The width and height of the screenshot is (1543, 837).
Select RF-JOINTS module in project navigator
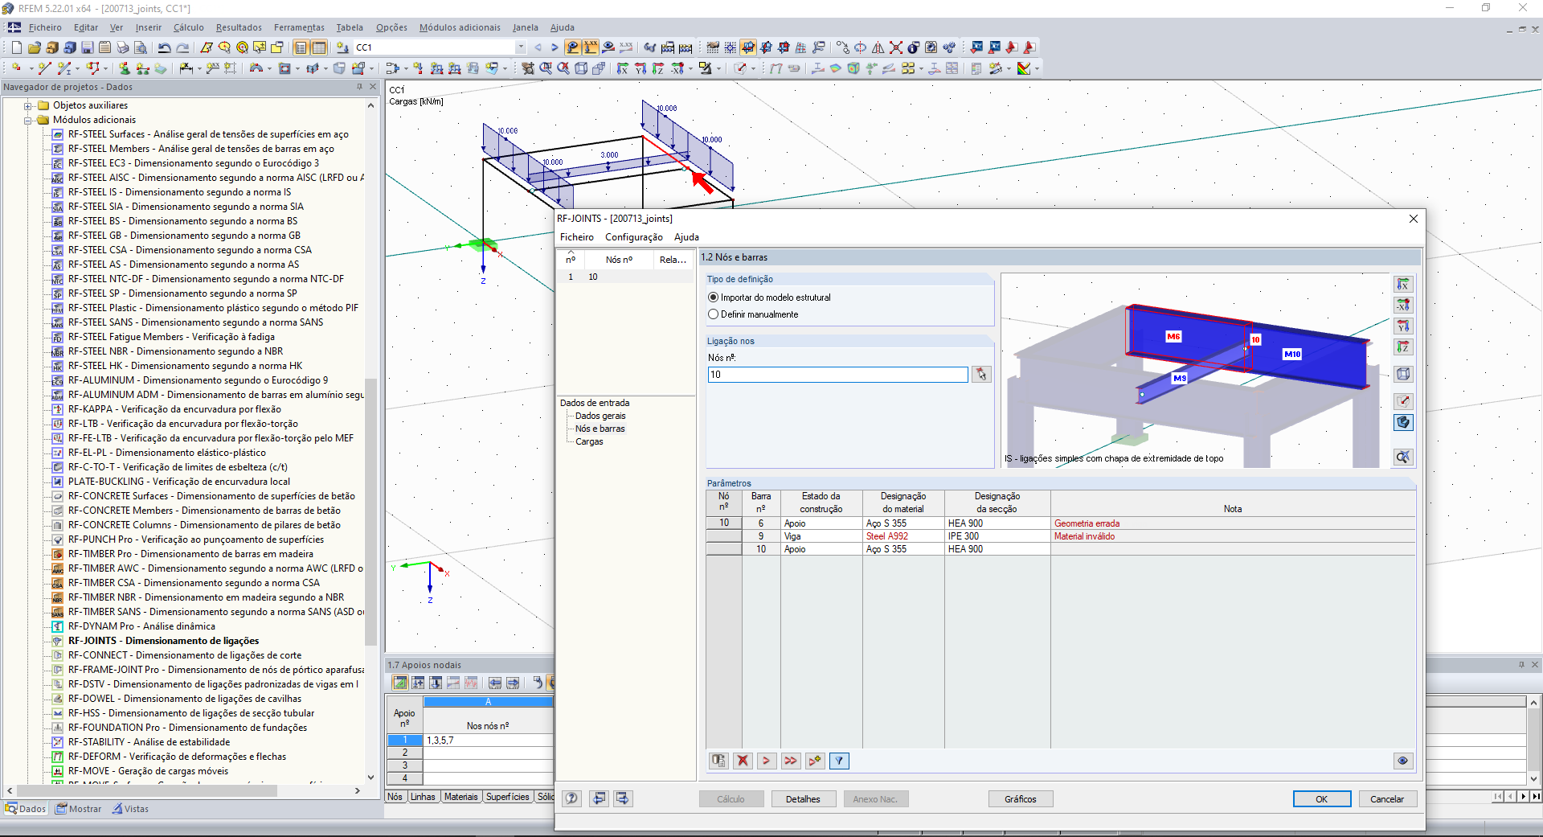point(163,641)
